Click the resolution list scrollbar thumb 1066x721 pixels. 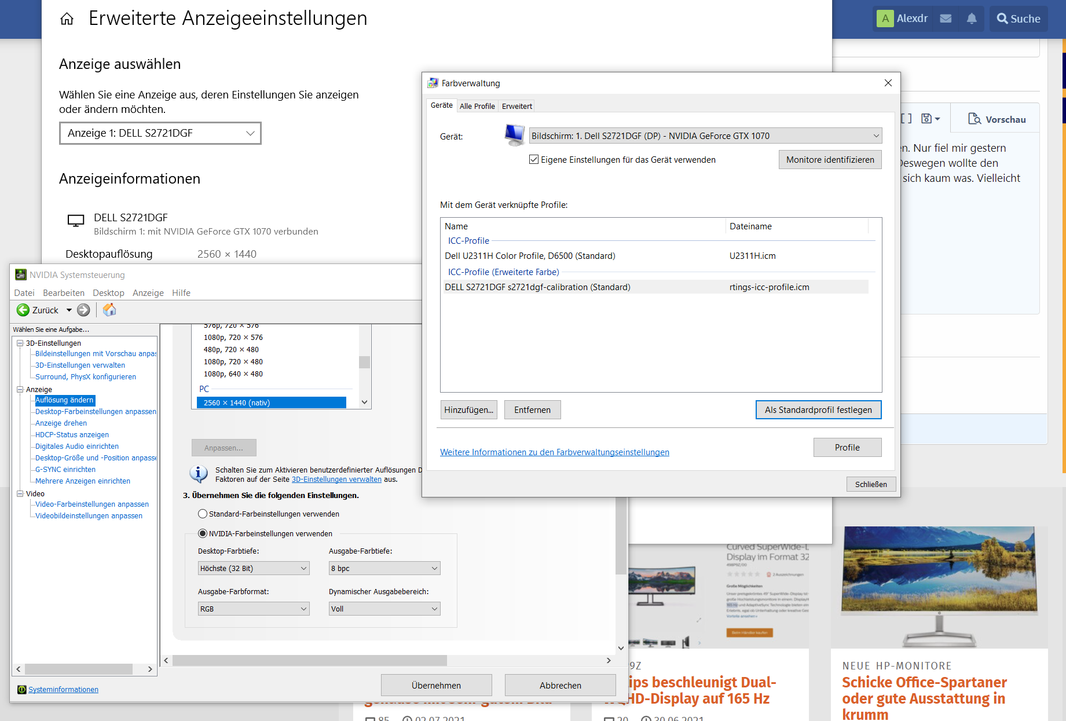click(364, 362)
